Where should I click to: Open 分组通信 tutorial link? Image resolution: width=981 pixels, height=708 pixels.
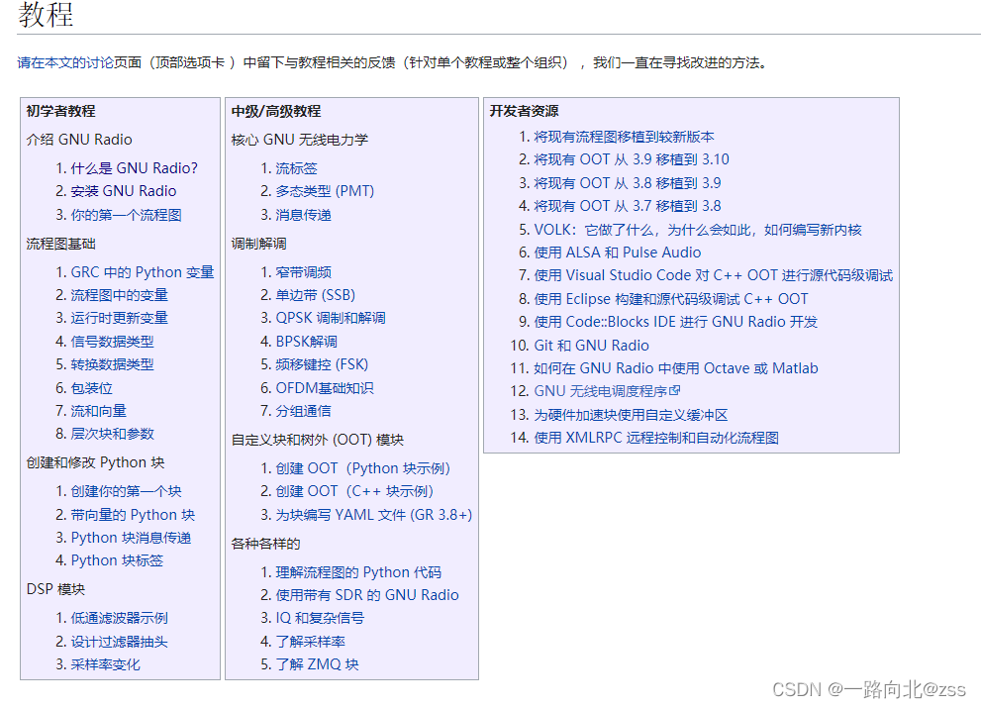coord(304,411)
